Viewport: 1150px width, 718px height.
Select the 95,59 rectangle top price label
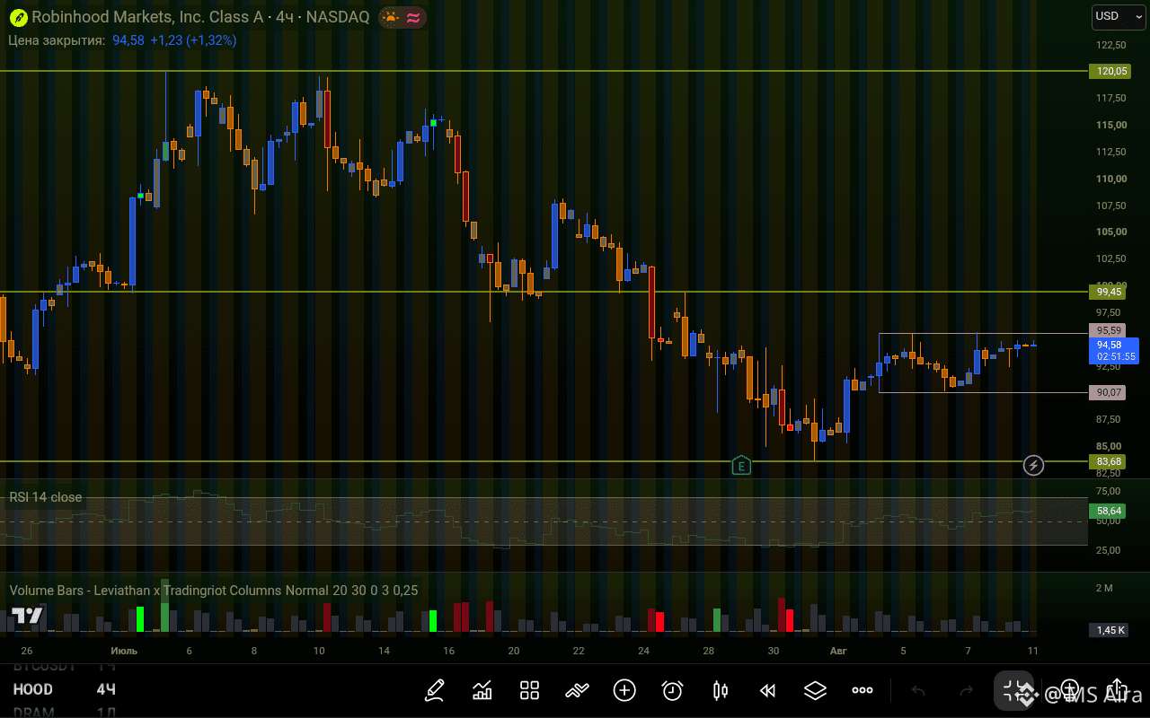pyautogui.click(x=1107, y=330)
